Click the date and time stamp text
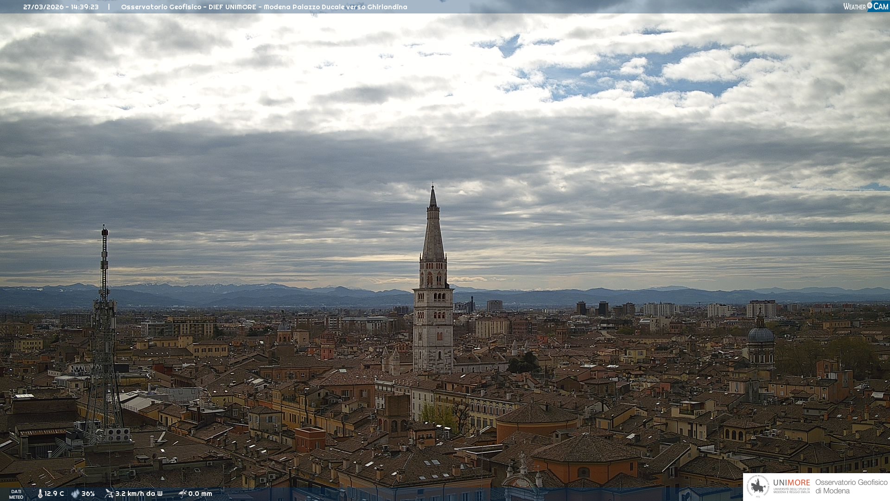Viewport: 890px width, 501px height. coord(61,7)
